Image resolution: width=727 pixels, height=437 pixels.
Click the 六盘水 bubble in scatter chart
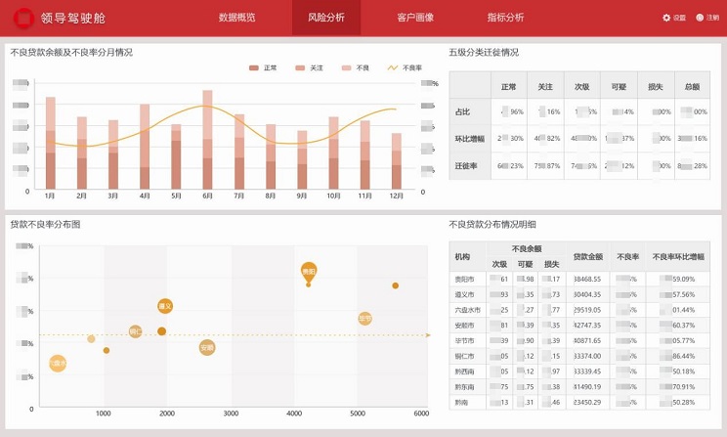click(x=58, y=363)
